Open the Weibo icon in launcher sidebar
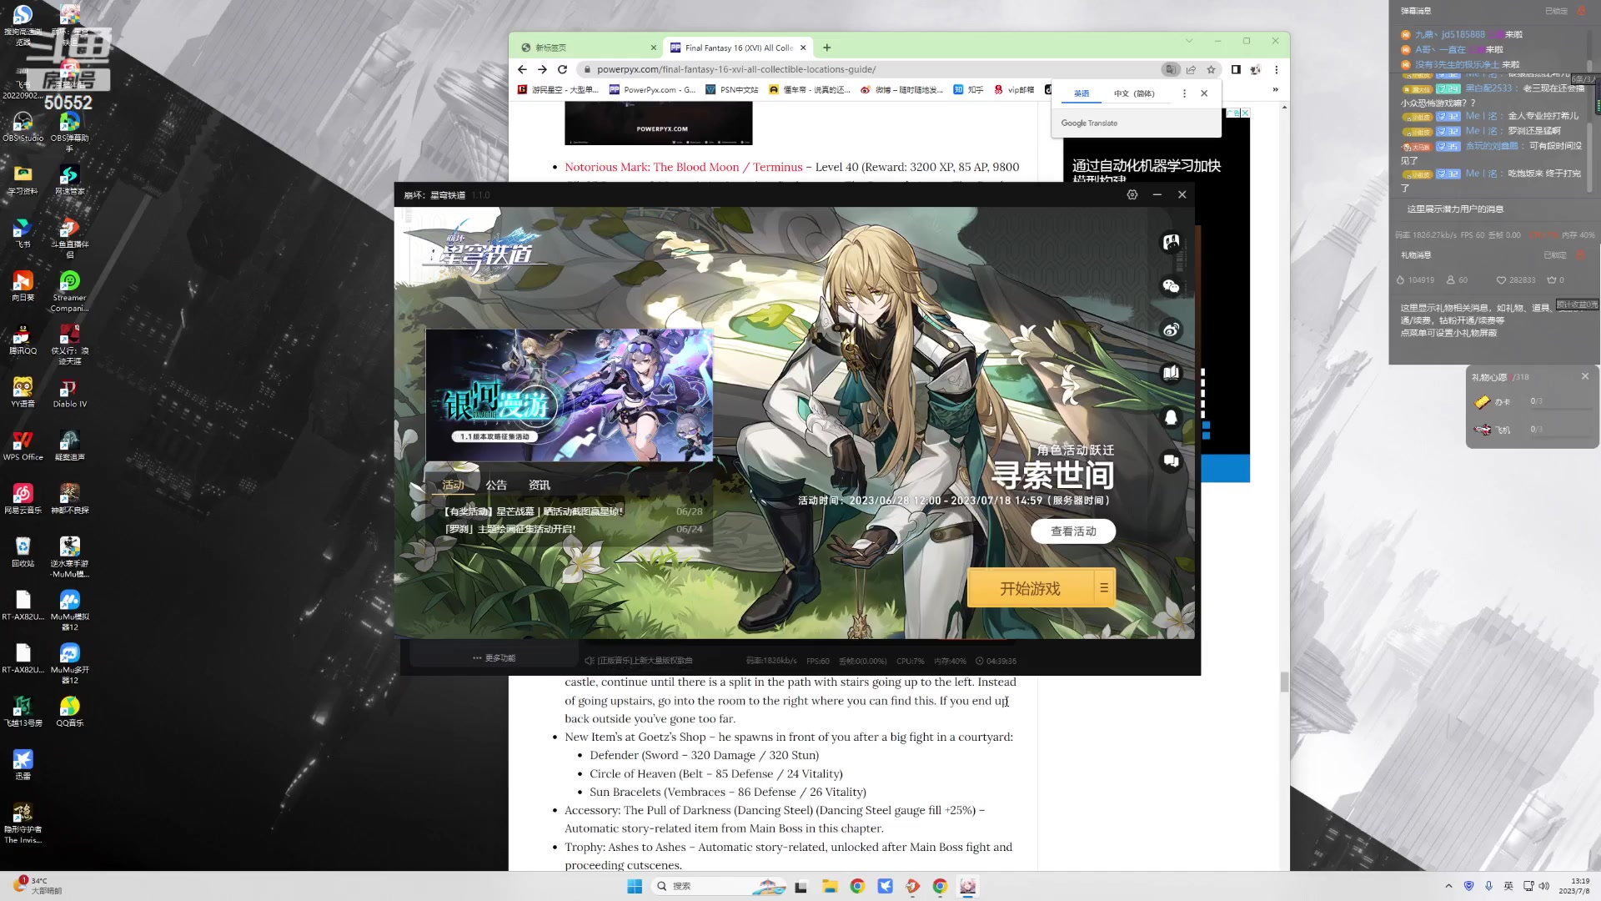The width and height of the screenshot is (1601, 901). [x=1171, y=330]
